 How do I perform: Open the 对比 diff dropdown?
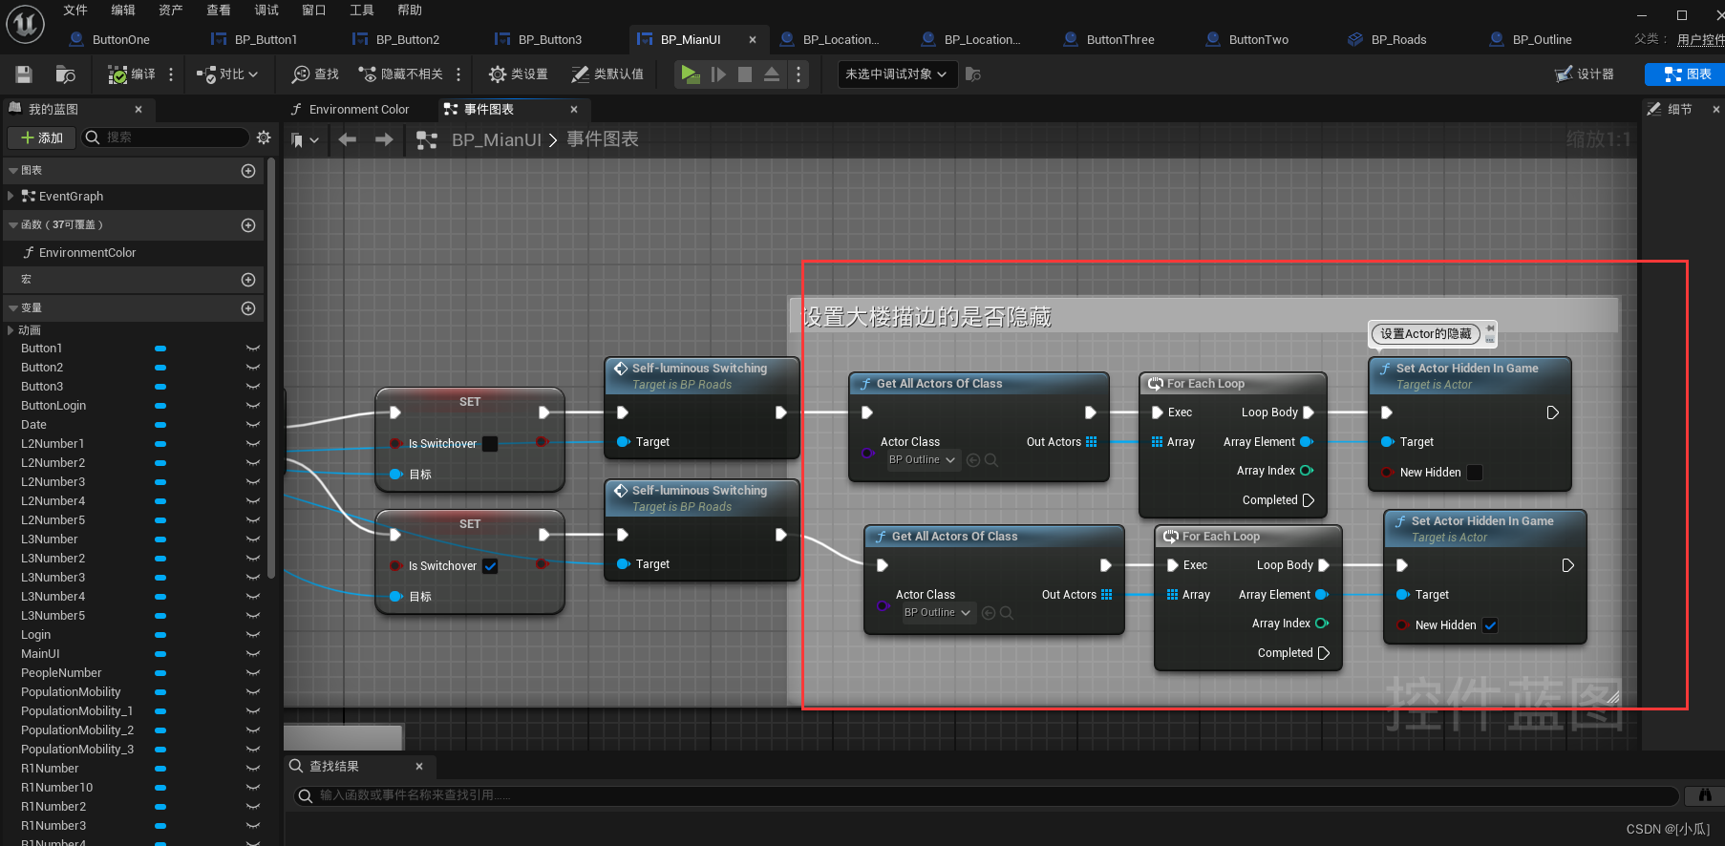click(x=227, y=74)
